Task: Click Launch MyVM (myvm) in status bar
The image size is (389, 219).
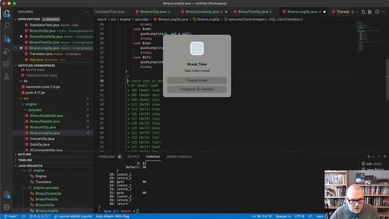Action: pyautogui.click(x=73, y=217)
